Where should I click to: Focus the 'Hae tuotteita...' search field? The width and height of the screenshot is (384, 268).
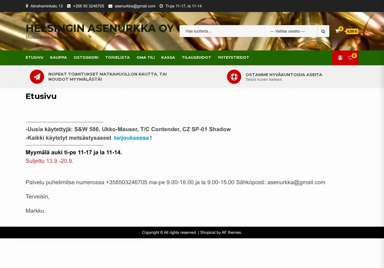(x=222, y=31)
